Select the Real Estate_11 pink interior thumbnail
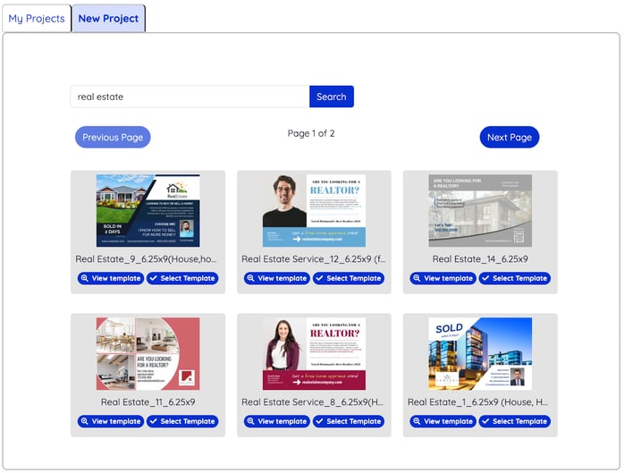 click(148, 353)
